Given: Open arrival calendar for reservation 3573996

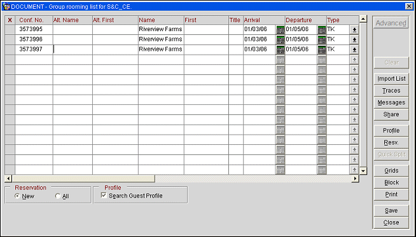Looking at the screenshot, I should (x=280, y=40).
